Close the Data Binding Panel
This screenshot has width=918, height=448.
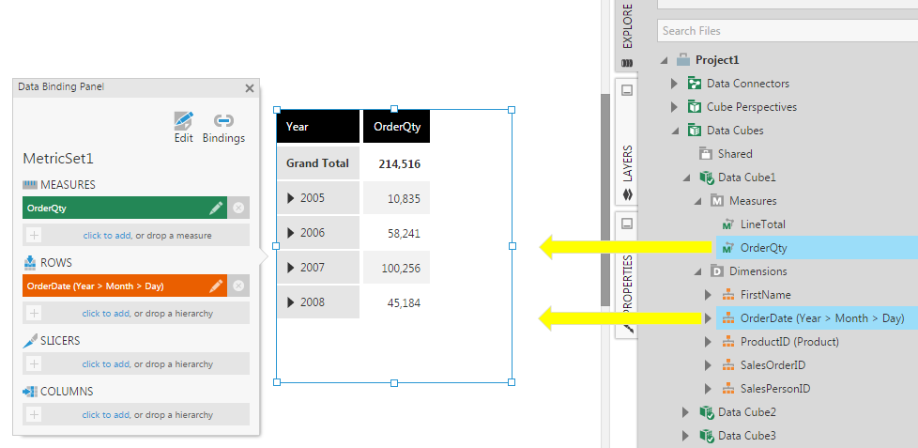[250, 88]
